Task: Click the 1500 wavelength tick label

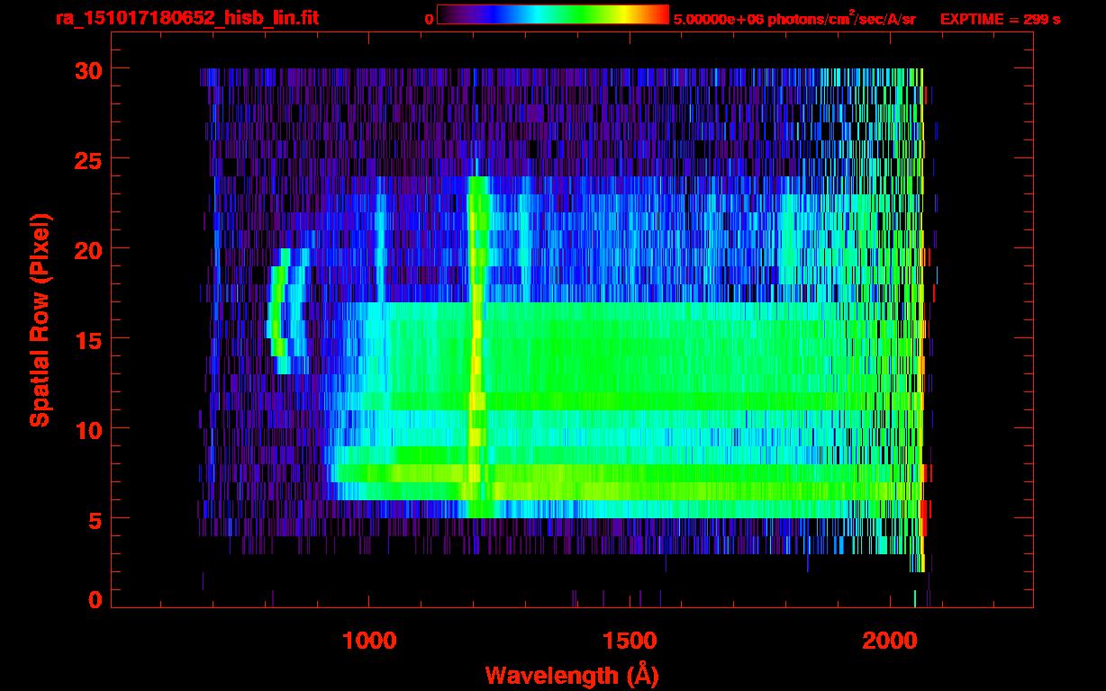Action: point(629,640)
